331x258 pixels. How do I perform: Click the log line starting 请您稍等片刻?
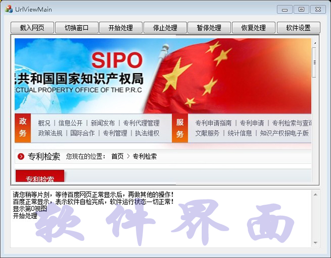pos(93,195)
